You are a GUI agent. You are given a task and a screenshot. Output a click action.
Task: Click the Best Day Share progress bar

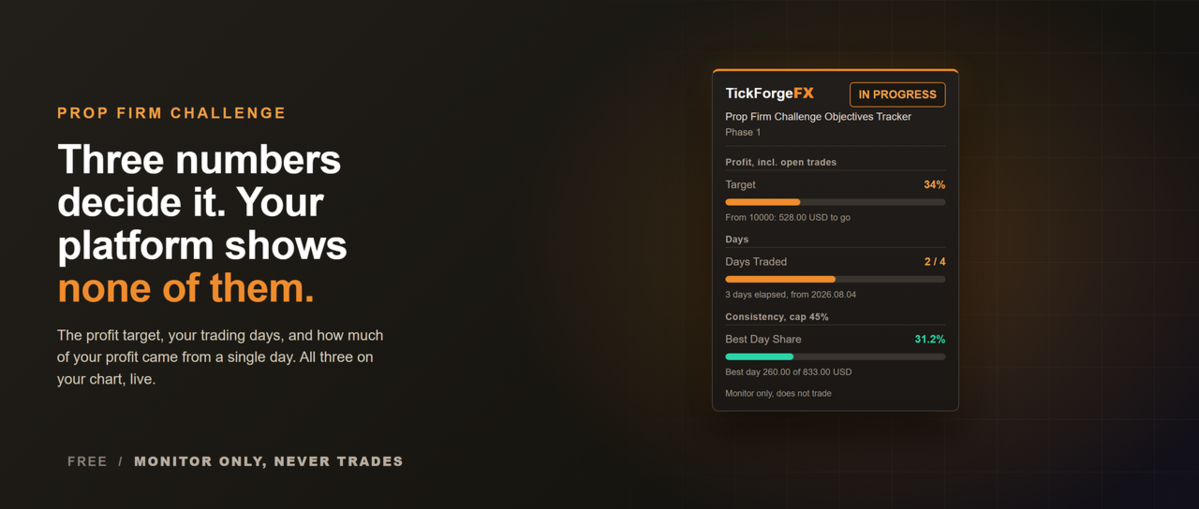tap(836, 356)
